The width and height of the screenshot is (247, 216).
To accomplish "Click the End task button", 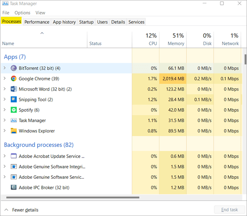I will point(229,210).
